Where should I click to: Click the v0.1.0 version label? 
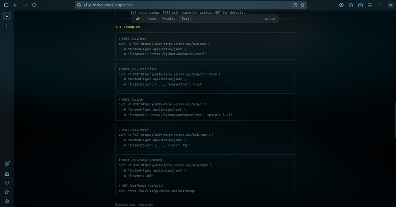pos(269,19)
